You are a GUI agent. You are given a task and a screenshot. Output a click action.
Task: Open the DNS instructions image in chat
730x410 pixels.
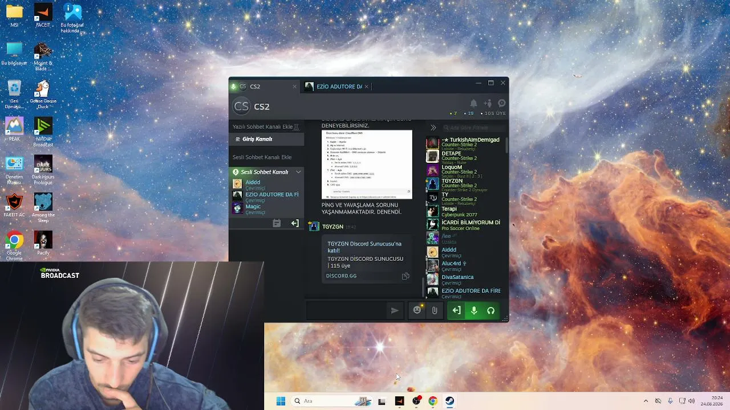tap(367, 165)
